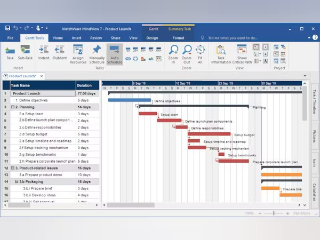320x240 pixels.
Task: Open the Calculation side panel
Action: [x=314, y=193]
